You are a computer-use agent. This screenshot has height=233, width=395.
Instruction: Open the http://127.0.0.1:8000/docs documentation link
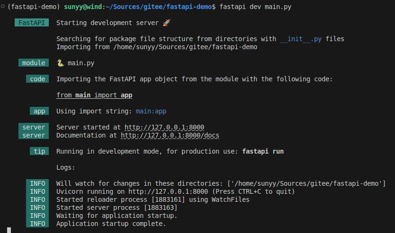click(170, 135)
